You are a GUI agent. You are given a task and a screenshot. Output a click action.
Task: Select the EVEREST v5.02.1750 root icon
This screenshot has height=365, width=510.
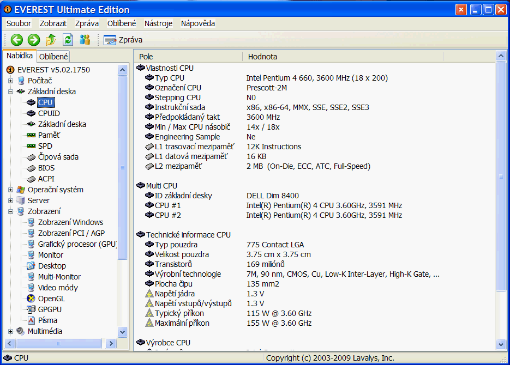coord(10,70)
